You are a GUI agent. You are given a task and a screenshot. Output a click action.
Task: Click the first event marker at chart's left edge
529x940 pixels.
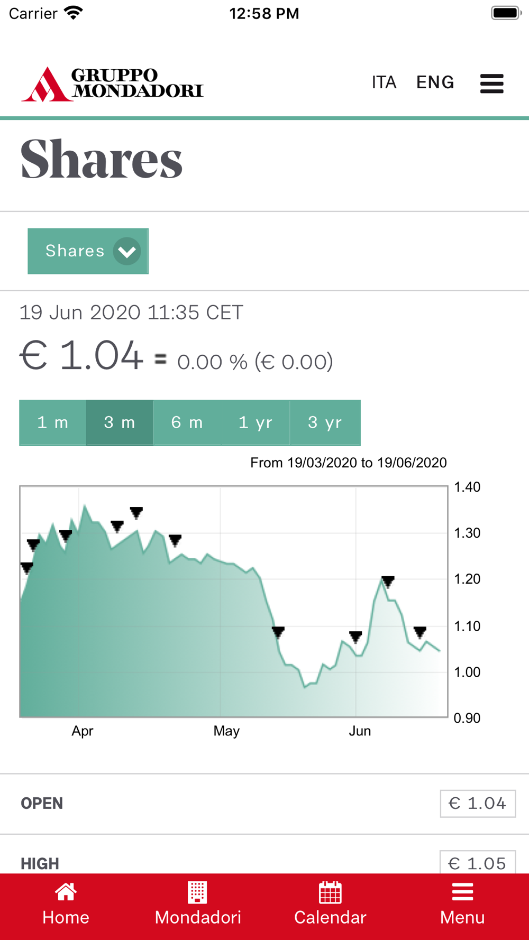click(26, 567)
